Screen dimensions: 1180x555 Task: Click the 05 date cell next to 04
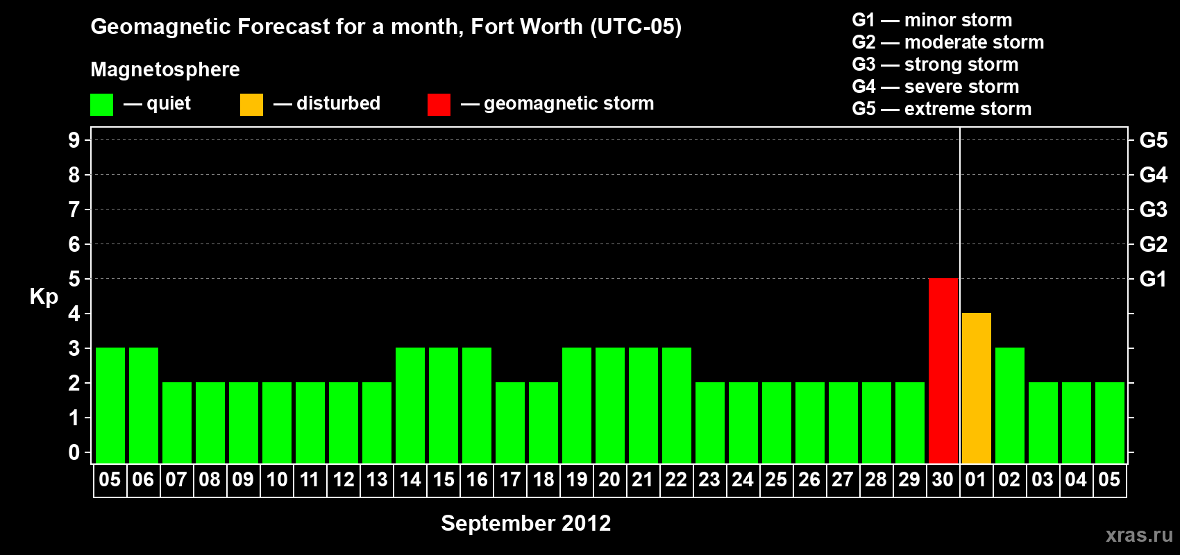[x=1109, y=480]
